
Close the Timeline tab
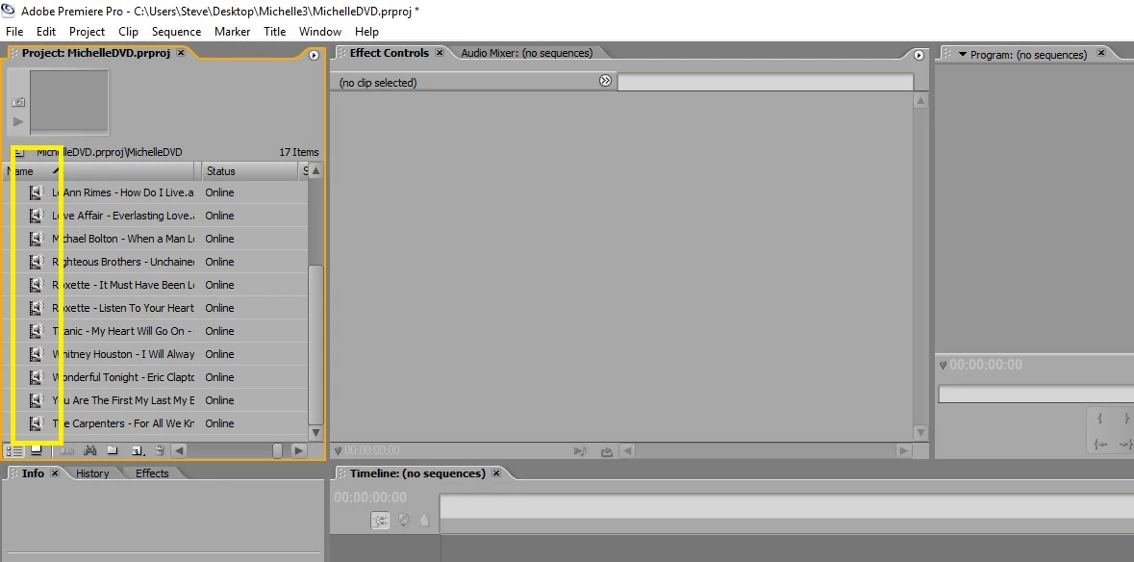coord(496,473)
